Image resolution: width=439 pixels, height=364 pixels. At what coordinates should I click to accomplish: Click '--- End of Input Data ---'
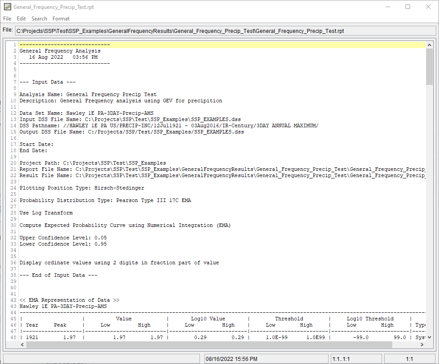58,275
